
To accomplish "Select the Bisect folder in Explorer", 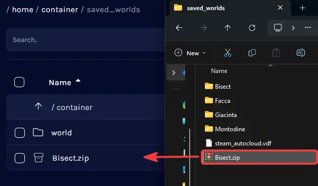I will click(218, 87).
